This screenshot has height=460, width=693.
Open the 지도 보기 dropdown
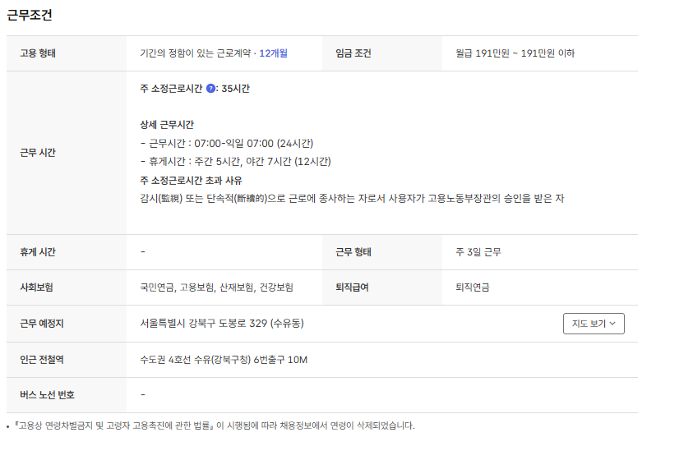pyautogui.click(x=594, y=324)
